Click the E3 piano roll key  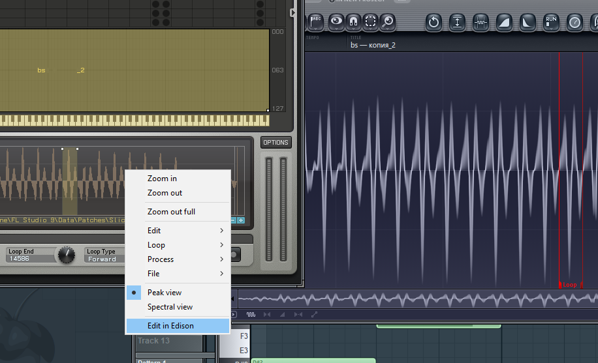[235, 350]
